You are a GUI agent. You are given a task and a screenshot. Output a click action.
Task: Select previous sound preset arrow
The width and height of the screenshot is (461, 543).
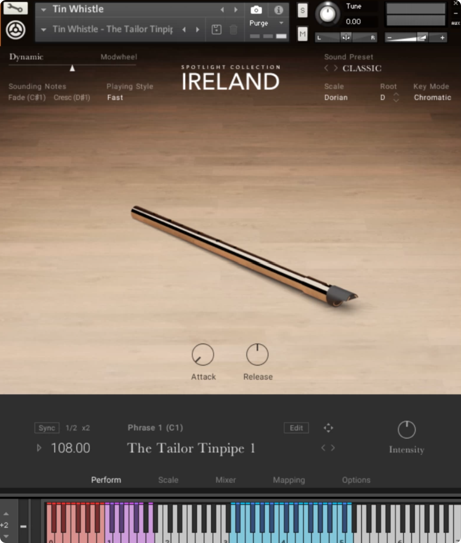coord(326,68)
